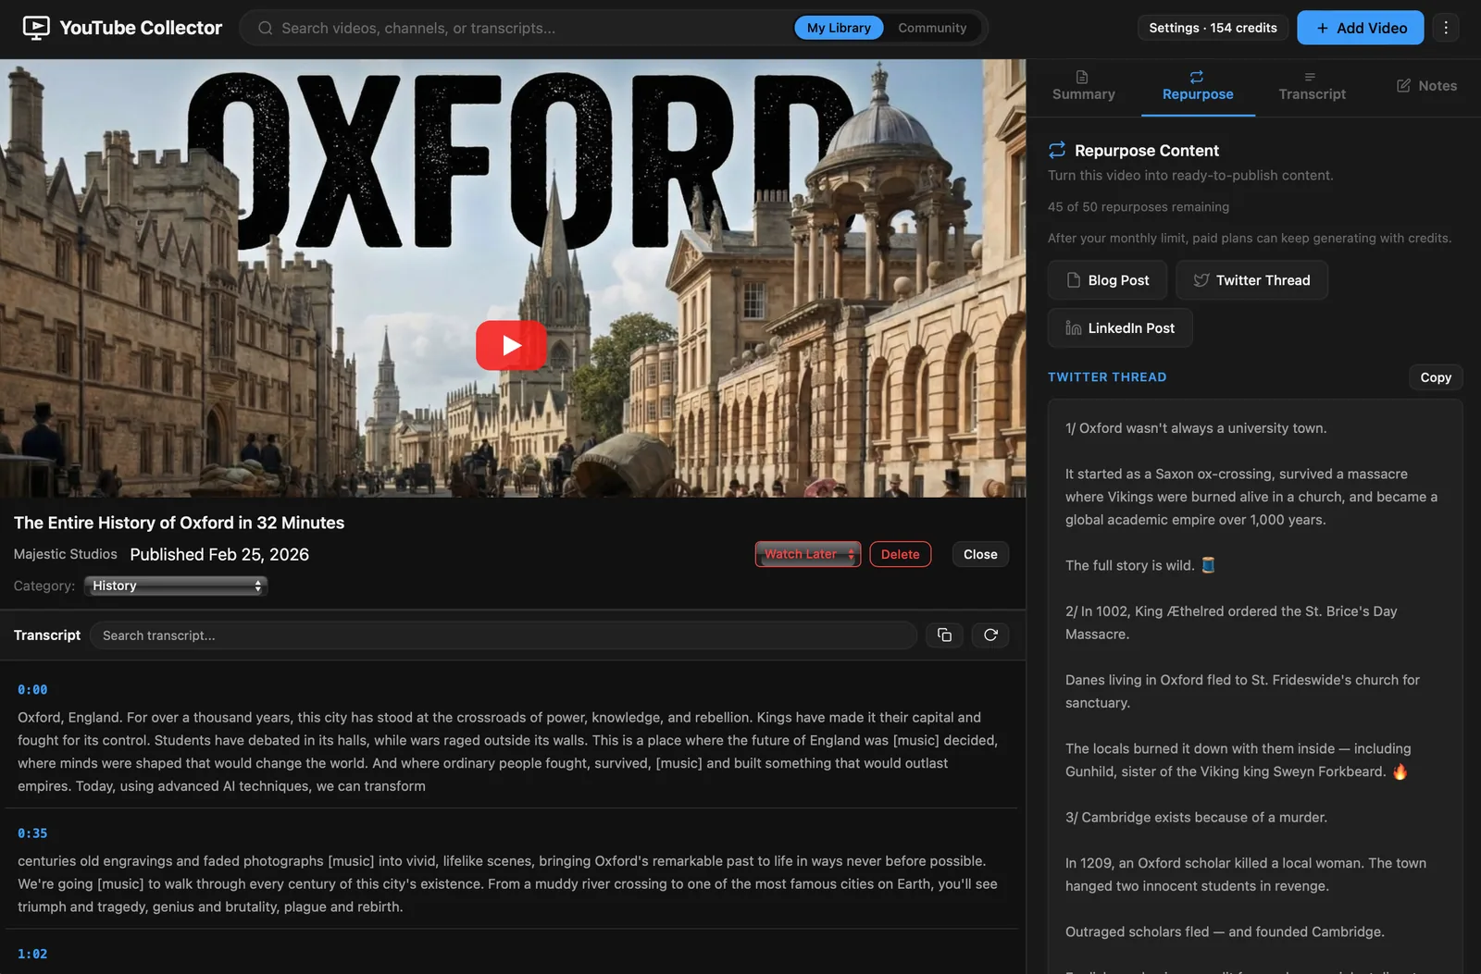Click the Add Video button
The height and width of the screenshot is (974, 1481).
tap(1361, 28)
